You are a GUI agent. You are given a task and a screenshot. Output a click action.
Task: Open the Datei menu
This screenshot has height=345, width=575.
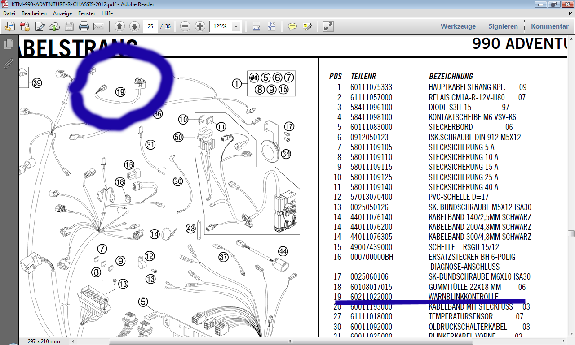(9, 13)
